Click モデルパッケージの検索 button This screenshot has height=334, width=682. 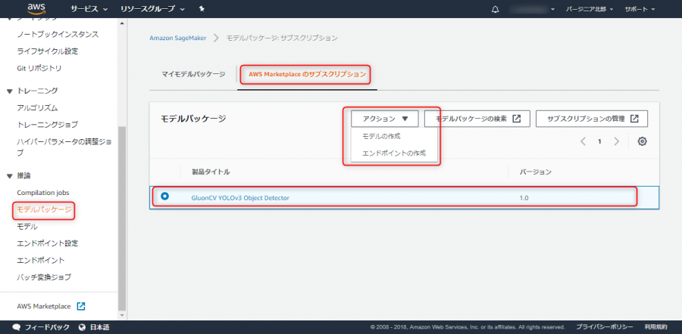coord(477,119)
